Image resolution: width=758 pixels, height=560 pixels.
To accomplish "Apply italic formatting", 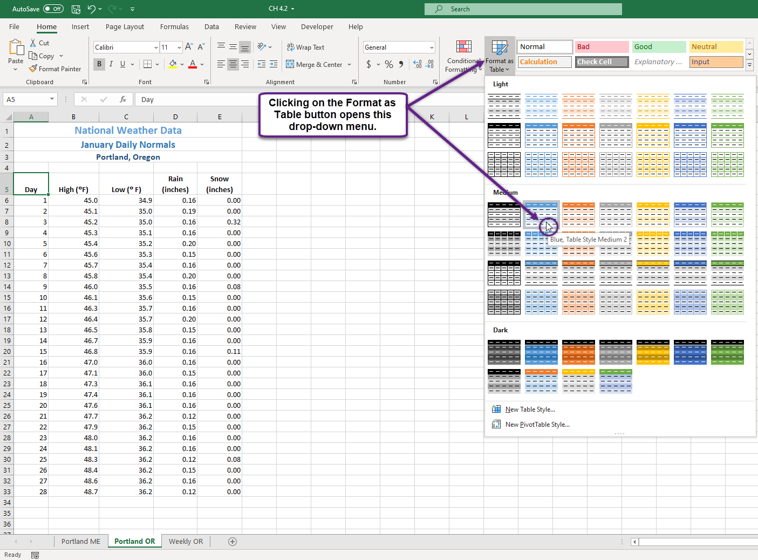I will 111,64.
